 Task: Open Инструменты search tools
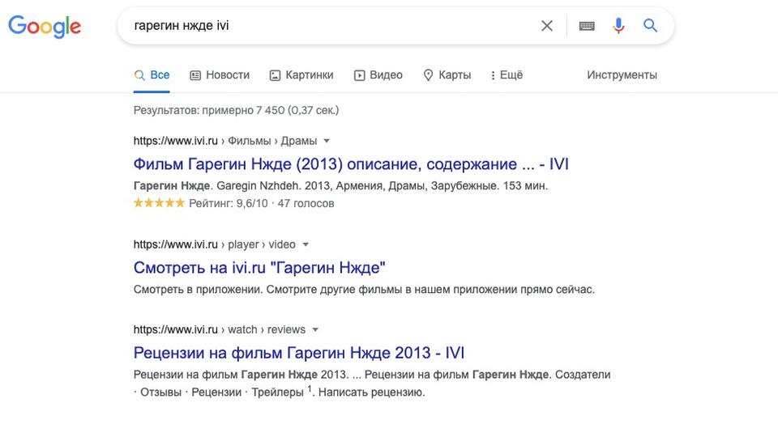(x=622, y=74)
